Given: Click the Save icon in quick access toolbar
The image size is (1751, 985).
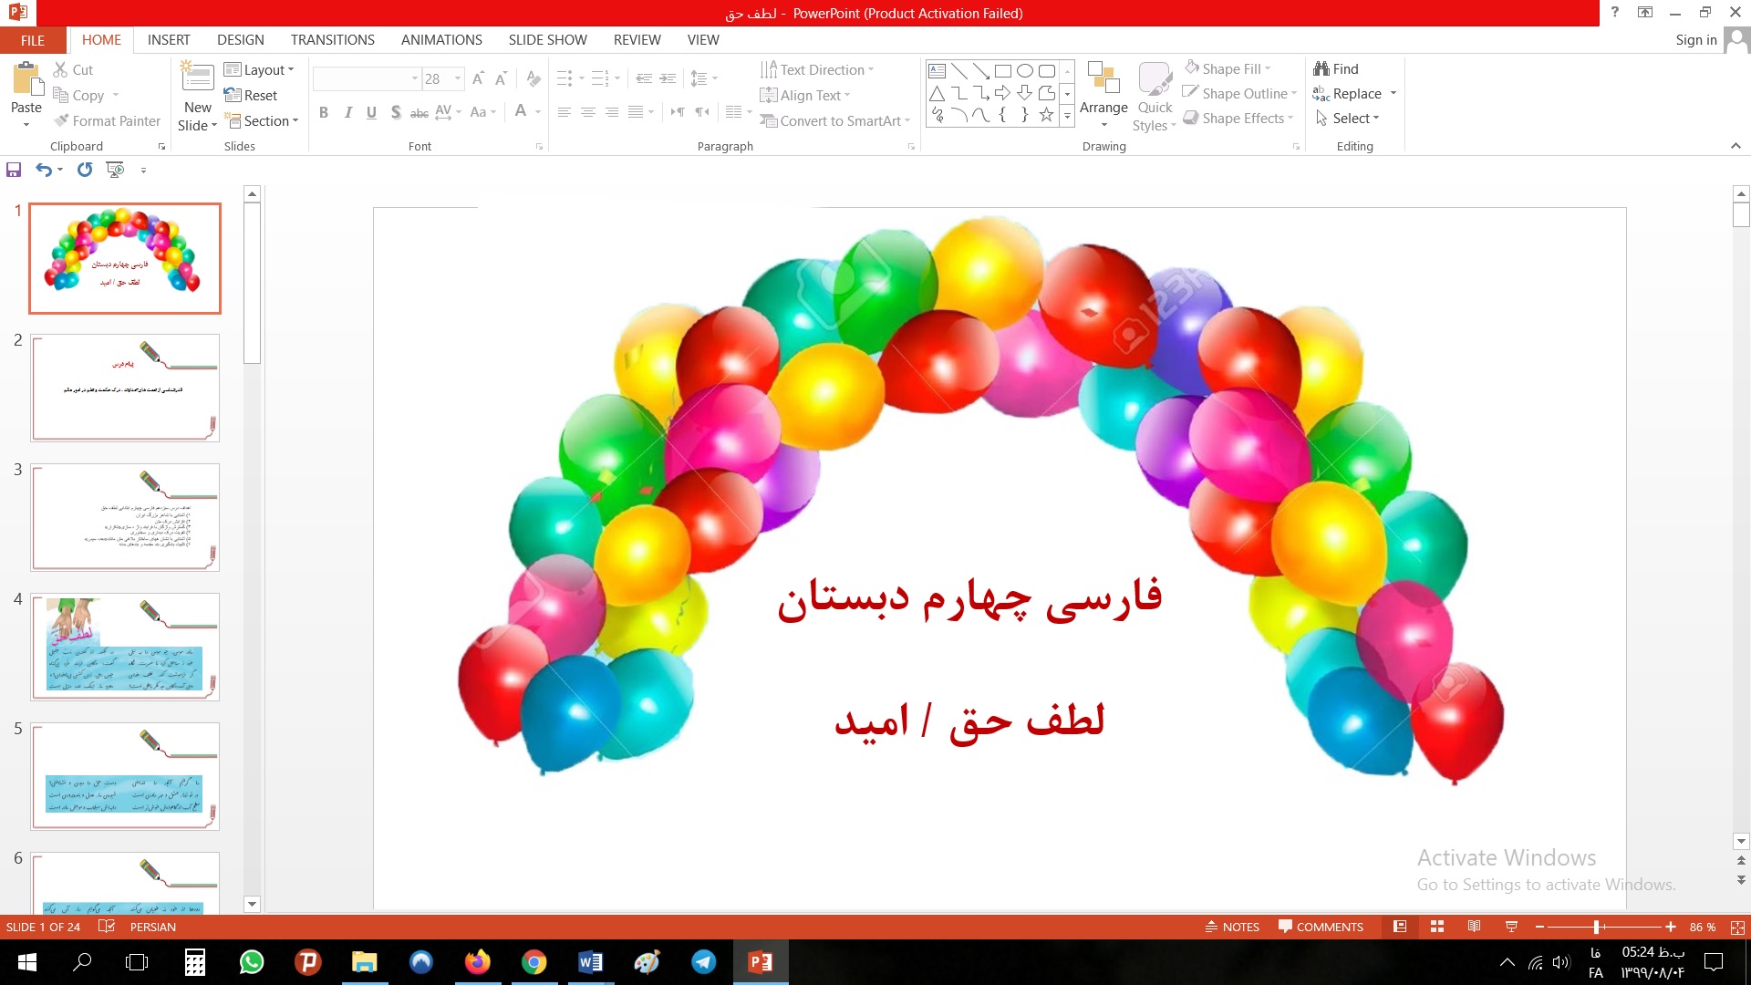Looking at the screenshot, I should click(14, 170).
